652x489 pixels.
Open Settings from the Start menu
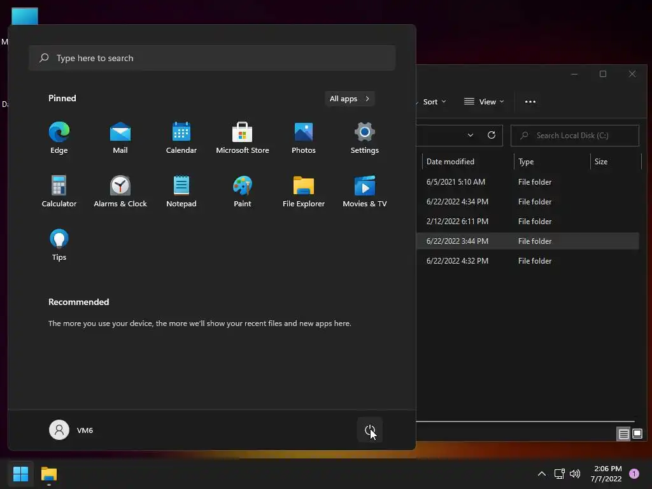pos(365,138)
